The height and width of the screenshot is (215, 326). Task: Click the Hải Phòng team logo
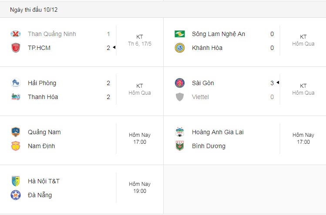click(x=16, y=83)
